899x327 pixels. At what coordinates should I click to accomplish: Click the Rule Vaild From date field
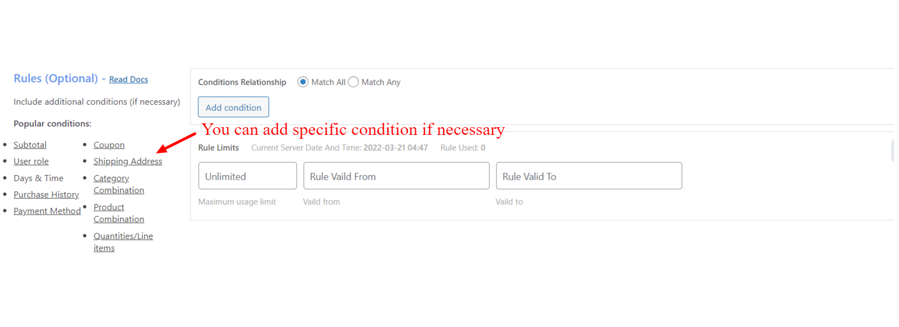(x=396, y=176)
